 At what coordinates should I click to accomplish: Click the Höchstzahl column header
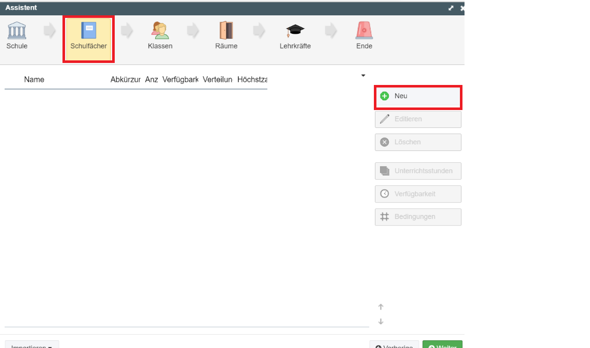[252, 80]
